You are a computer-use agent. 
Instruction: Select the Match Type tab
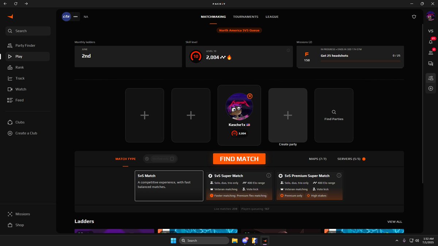click(126, 159)
